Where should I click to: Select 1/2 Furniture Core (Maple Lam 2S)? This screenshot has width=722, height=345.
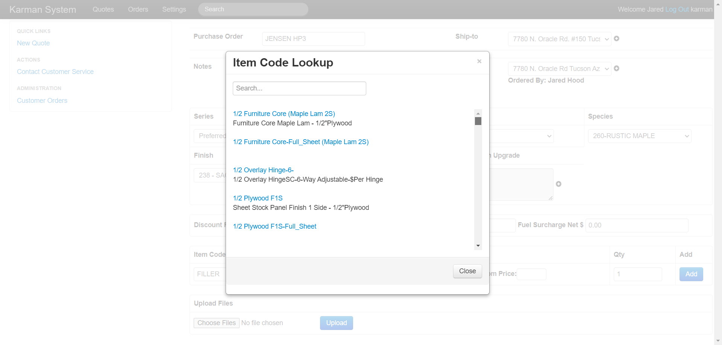tap(284, 114)
